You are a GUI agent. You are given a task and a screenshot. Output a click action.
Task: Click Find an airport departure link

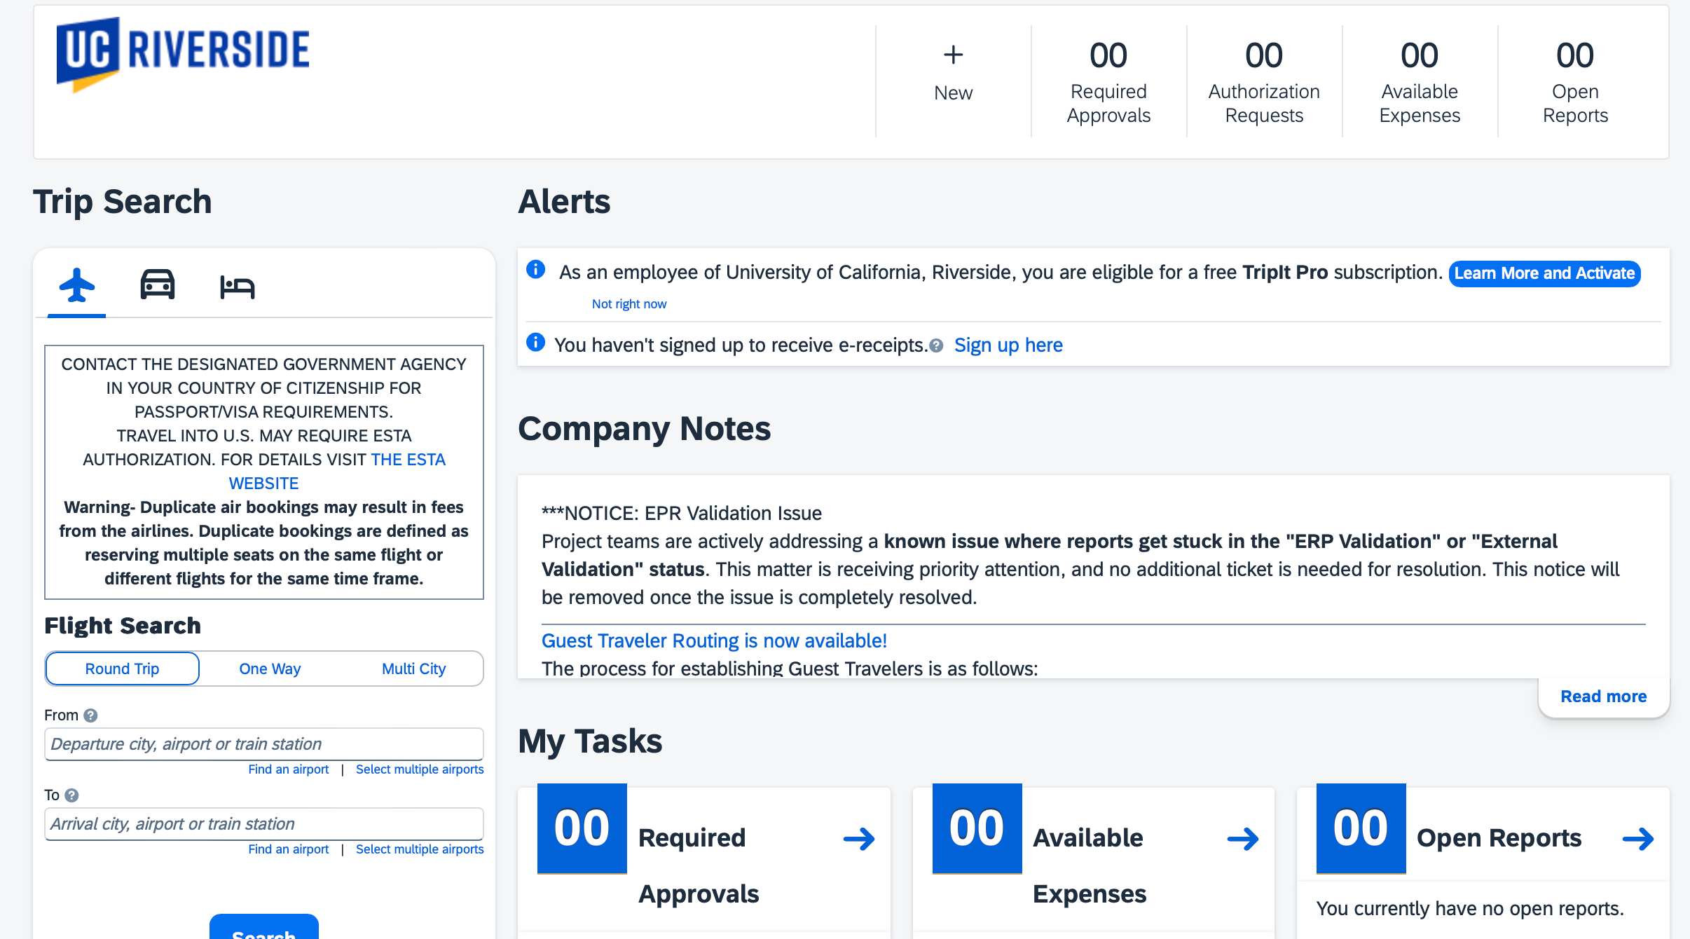click(x=288, y=768)
